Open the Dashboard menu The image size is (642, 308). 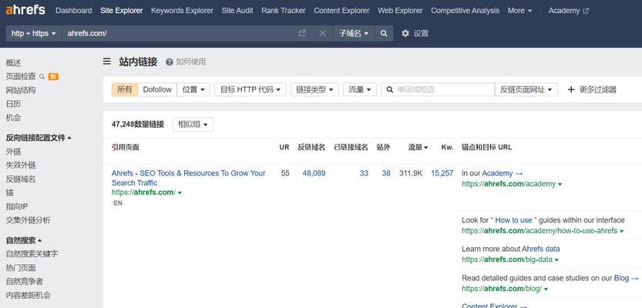click(x=74, y=11)
